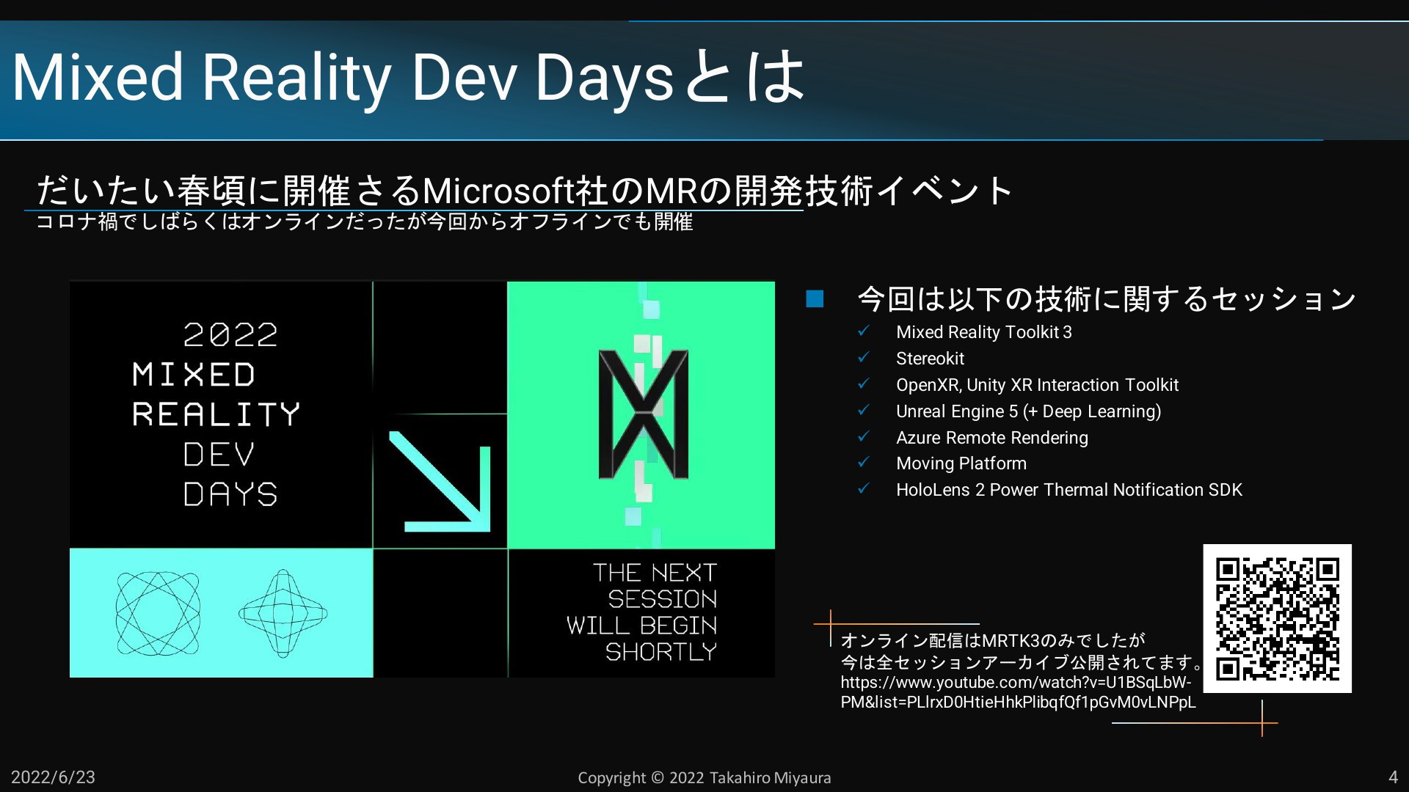Click the text '今は全セッションアーカイブ公開されてます。'

1022,663
